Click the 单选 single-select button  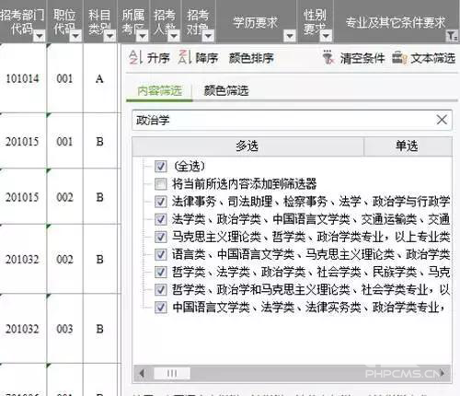click(x=408, y=146)
